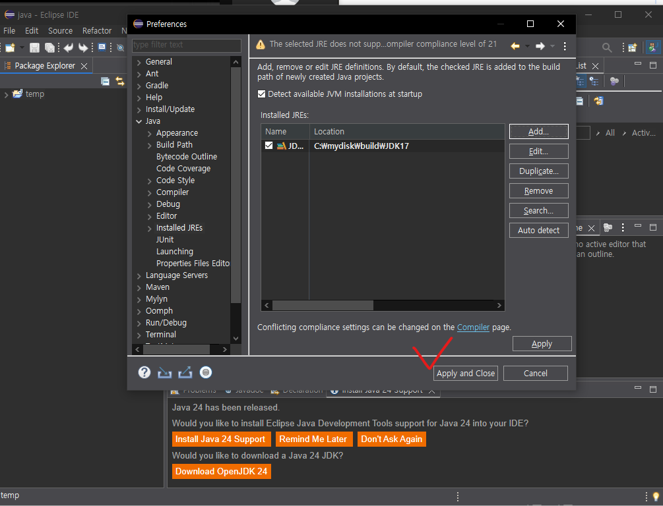663x506 pixels.
Task: Close the Package Explorer view tab
Action: (84, 67)
